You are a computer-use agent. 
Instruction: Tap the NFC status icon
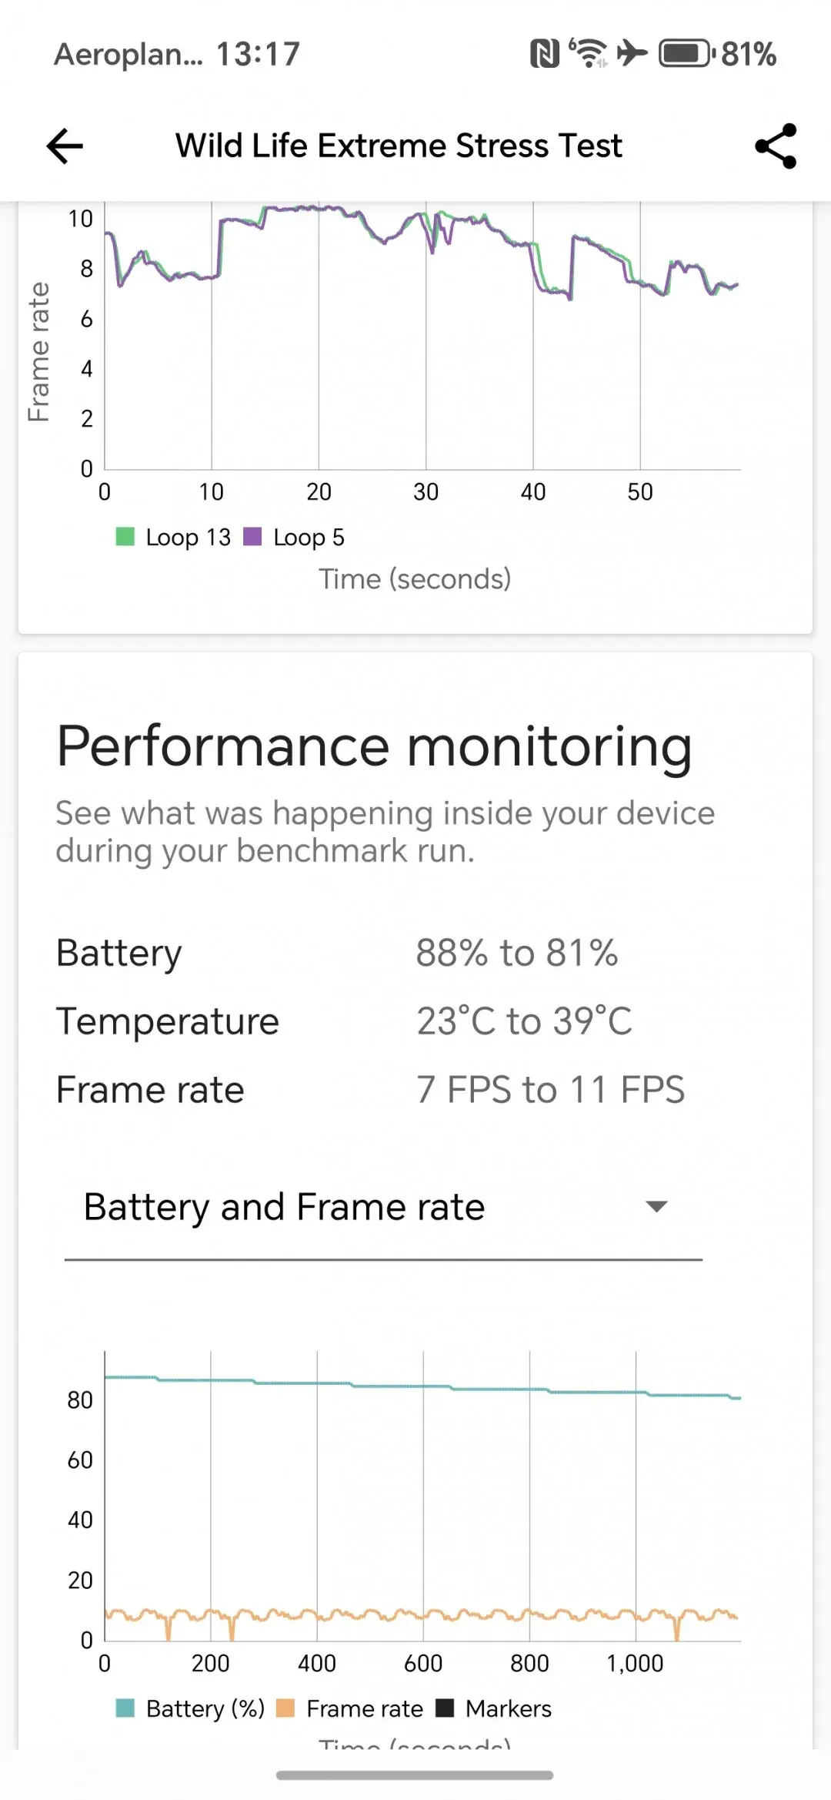pos(545,54)
